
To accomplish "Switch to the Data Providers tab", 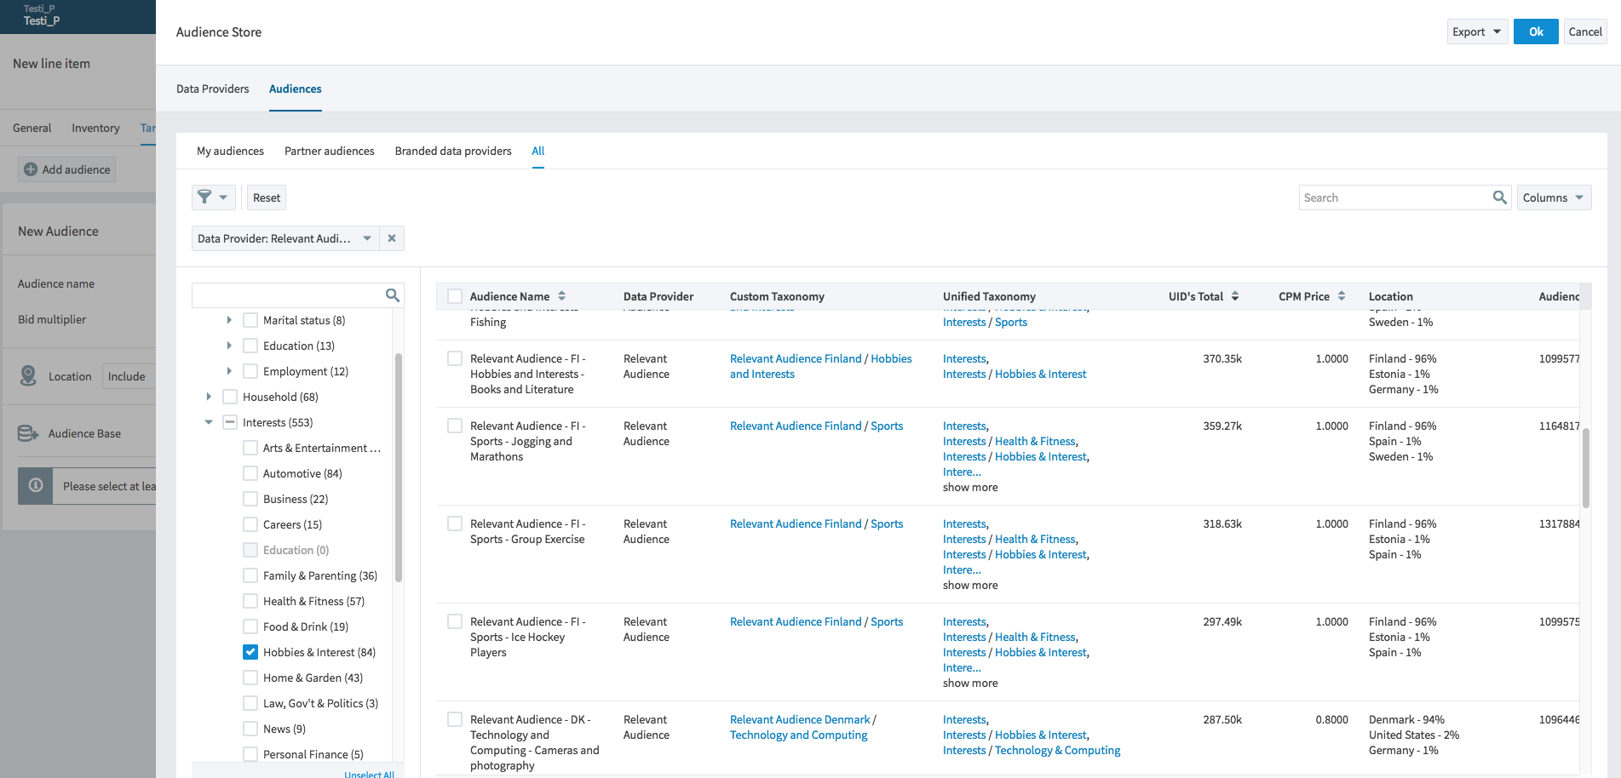I will 213,89.
